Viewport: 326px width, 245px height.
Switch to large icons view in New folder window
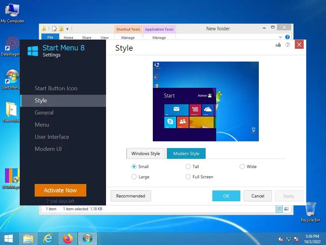click(286, 209)
